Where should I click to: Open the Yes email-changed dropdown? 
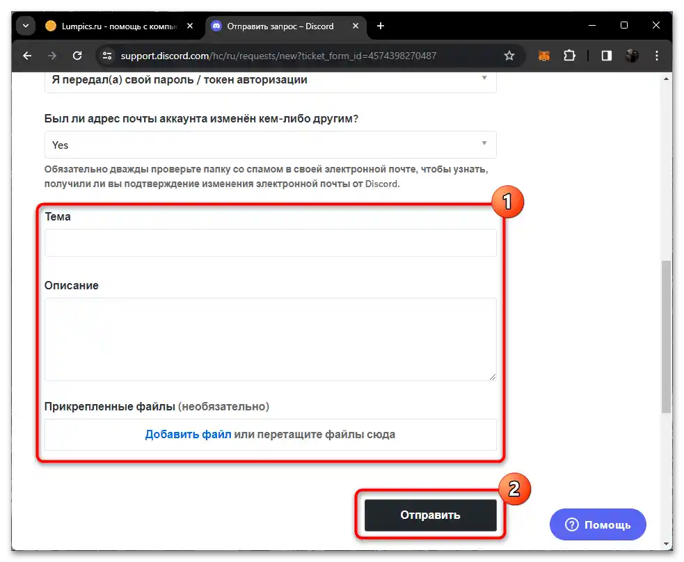coord(270,145)
